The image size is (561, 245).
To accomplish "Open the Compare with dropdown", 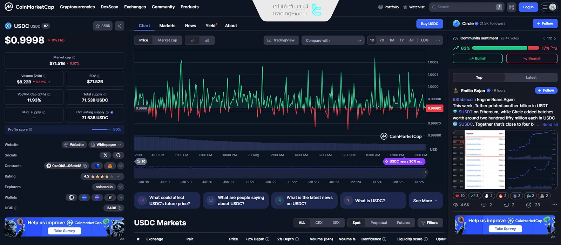I will click(333, 40).
